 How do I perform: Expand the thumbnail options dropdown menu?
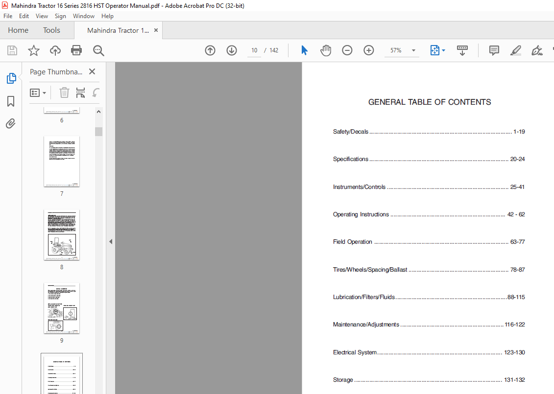pyautogui.click(x=38, y=93)
